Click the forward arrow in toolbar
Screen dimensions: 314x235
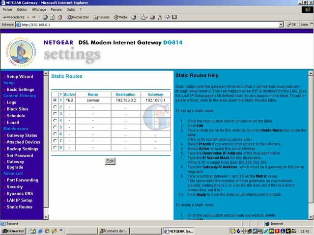[33, 17]
